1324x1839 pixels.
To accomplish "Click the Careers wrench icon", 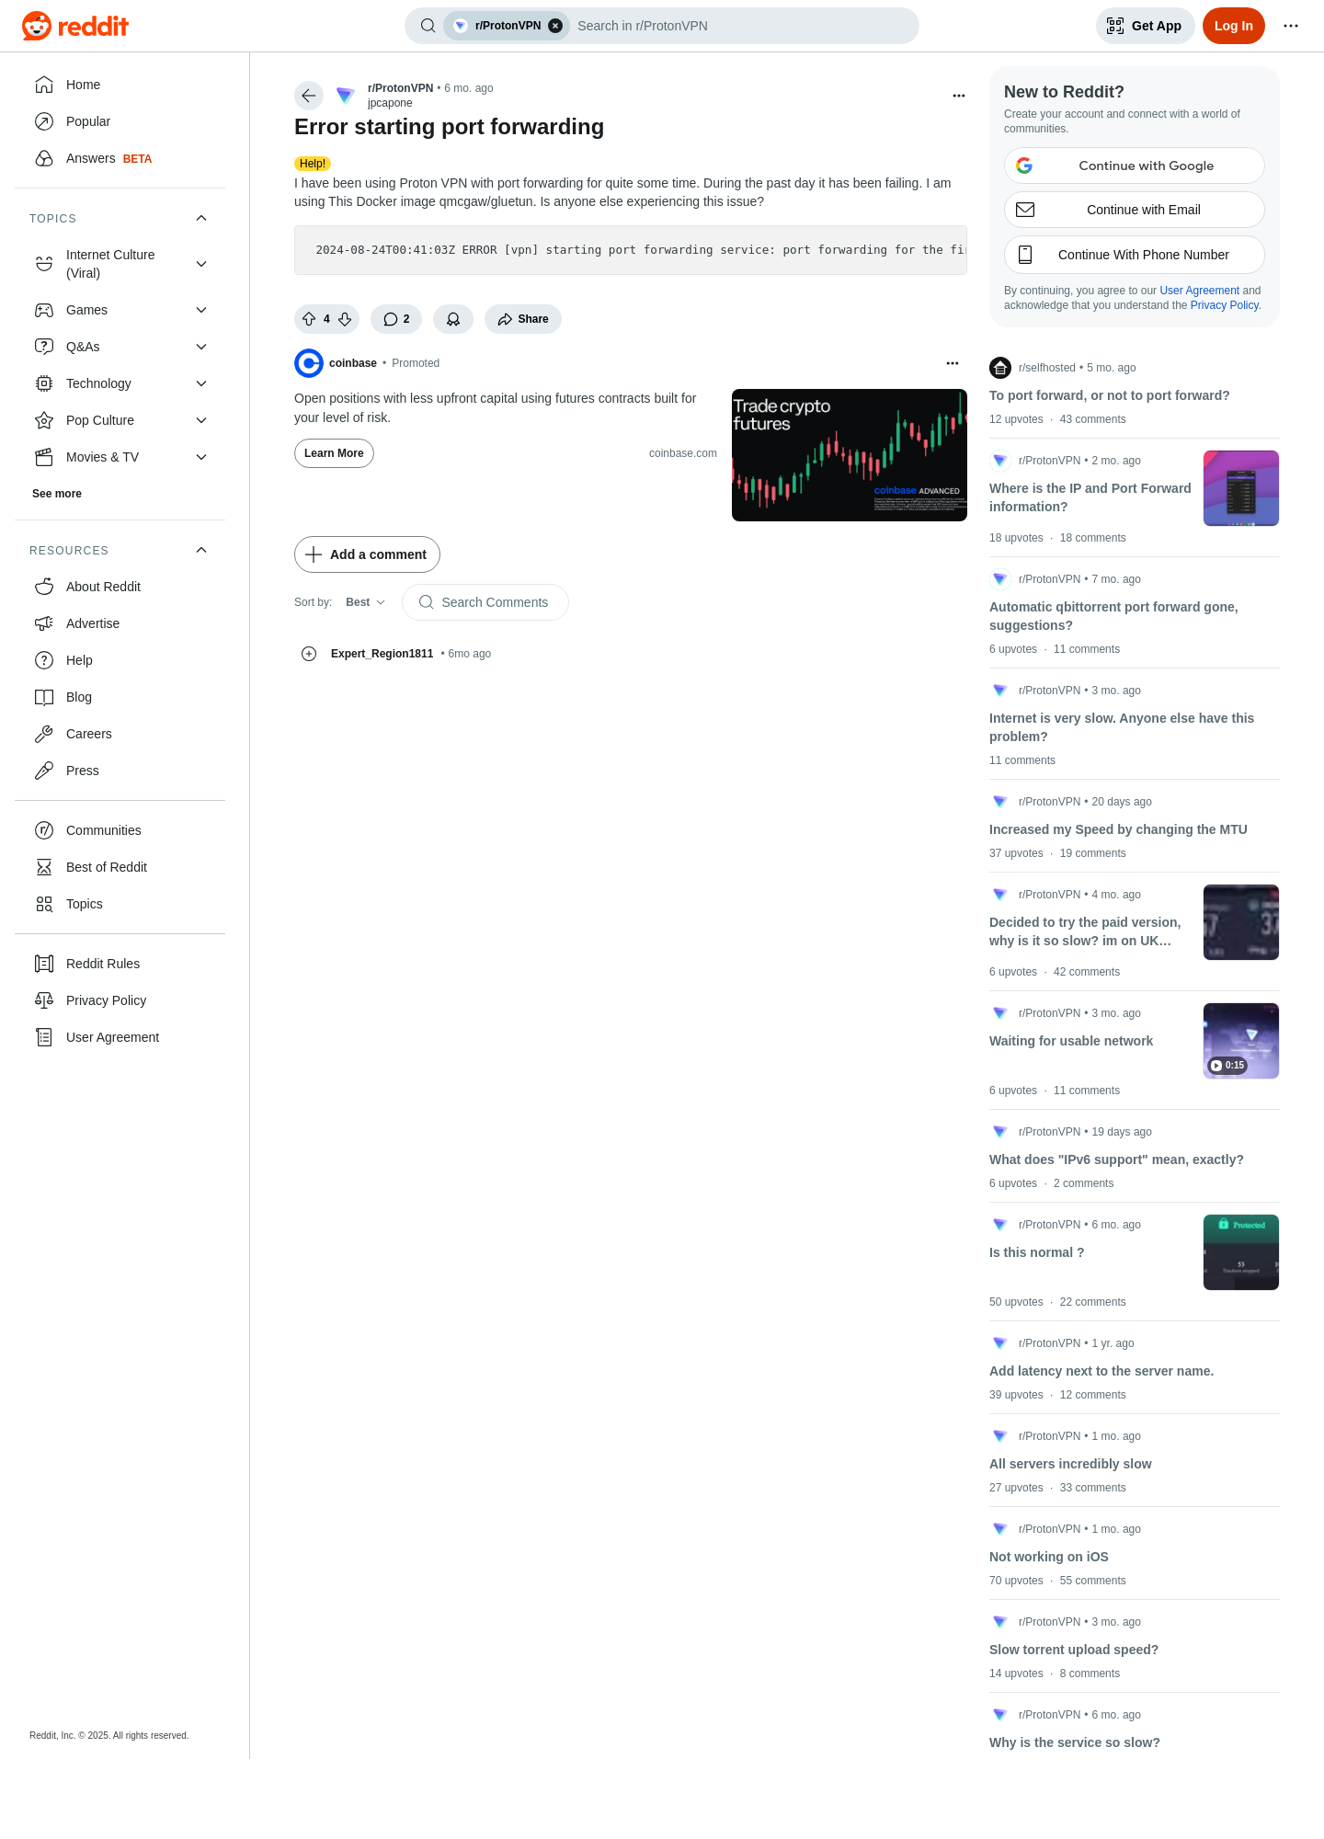I will (44, 734).
